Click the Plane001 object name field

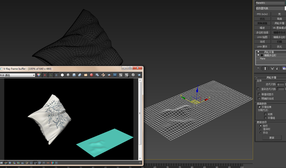coord(270,3)
